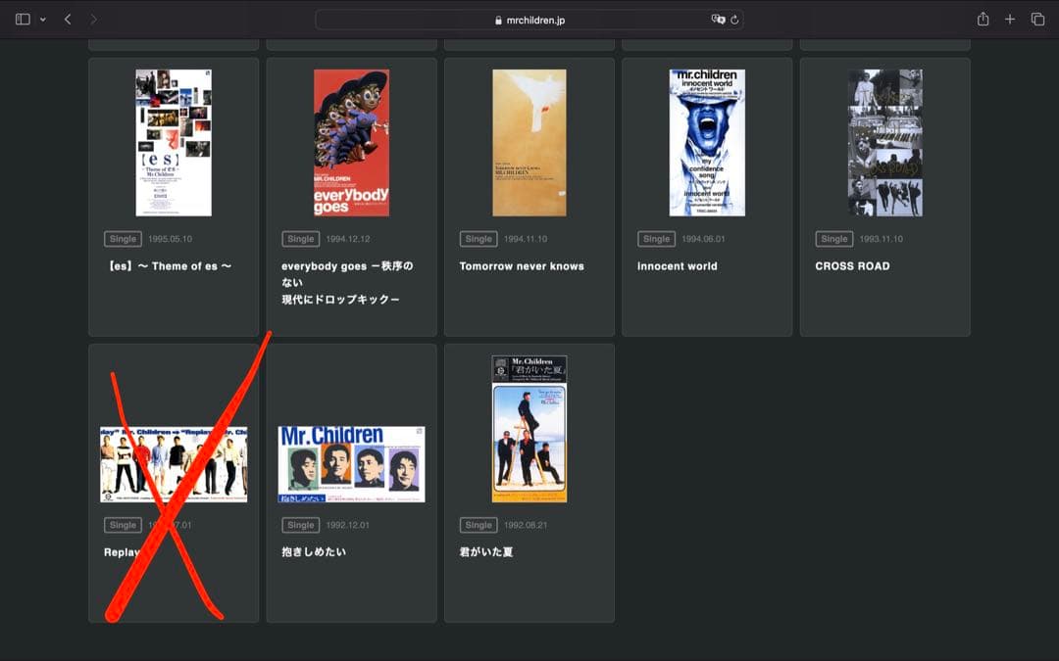The width and height of the screenshot is (1059, 661).
Task: Open the 【es】 Theme of es cover
Action: click(174, 143)
